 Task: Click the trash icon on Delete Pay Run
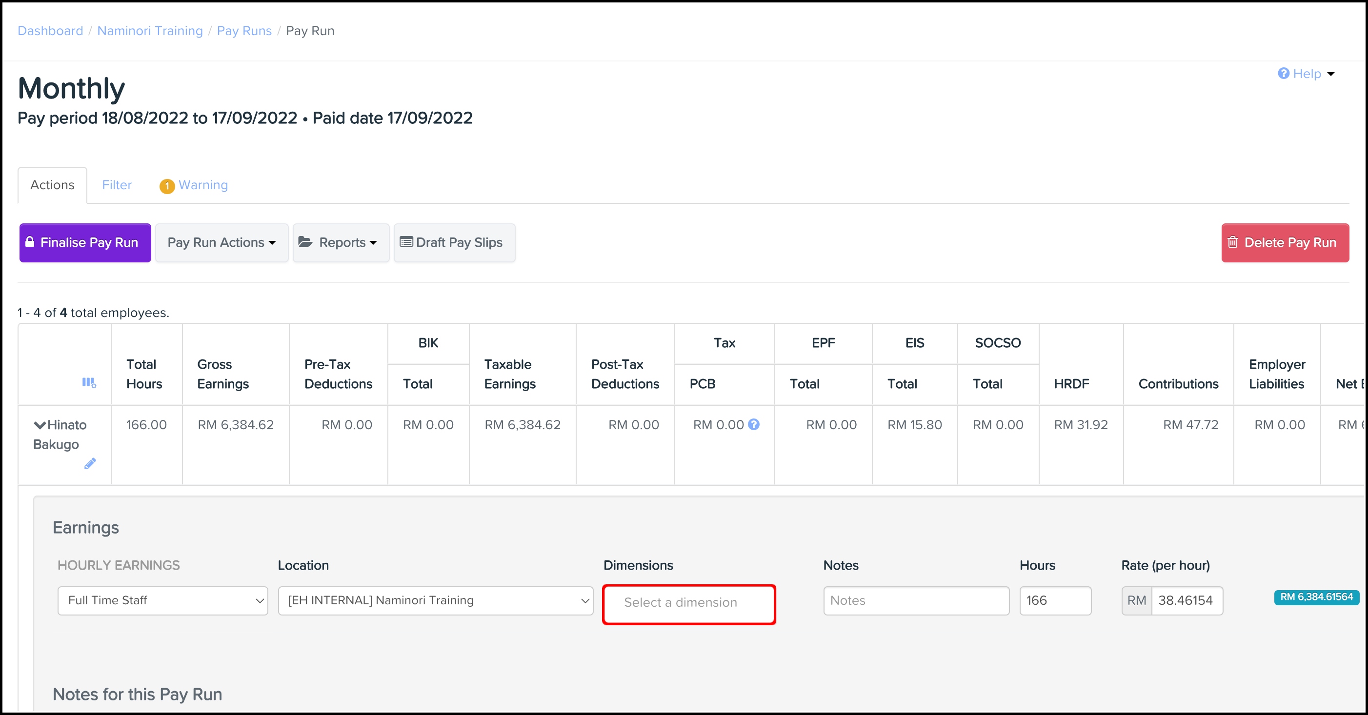pos(1232,242)
